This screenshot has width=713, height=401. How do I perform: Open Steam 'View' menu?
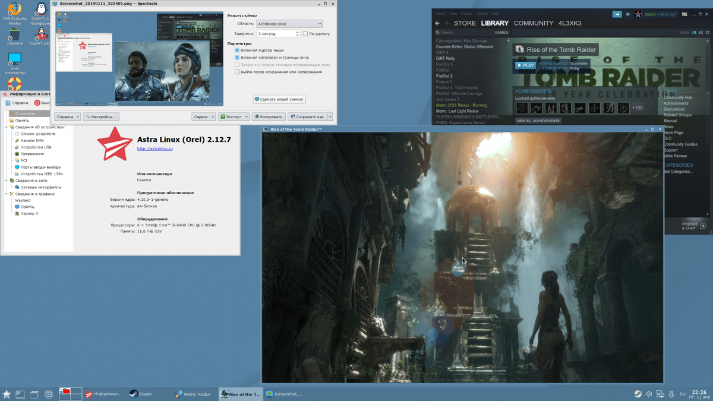pyautogui.click(x=453, y=13)
